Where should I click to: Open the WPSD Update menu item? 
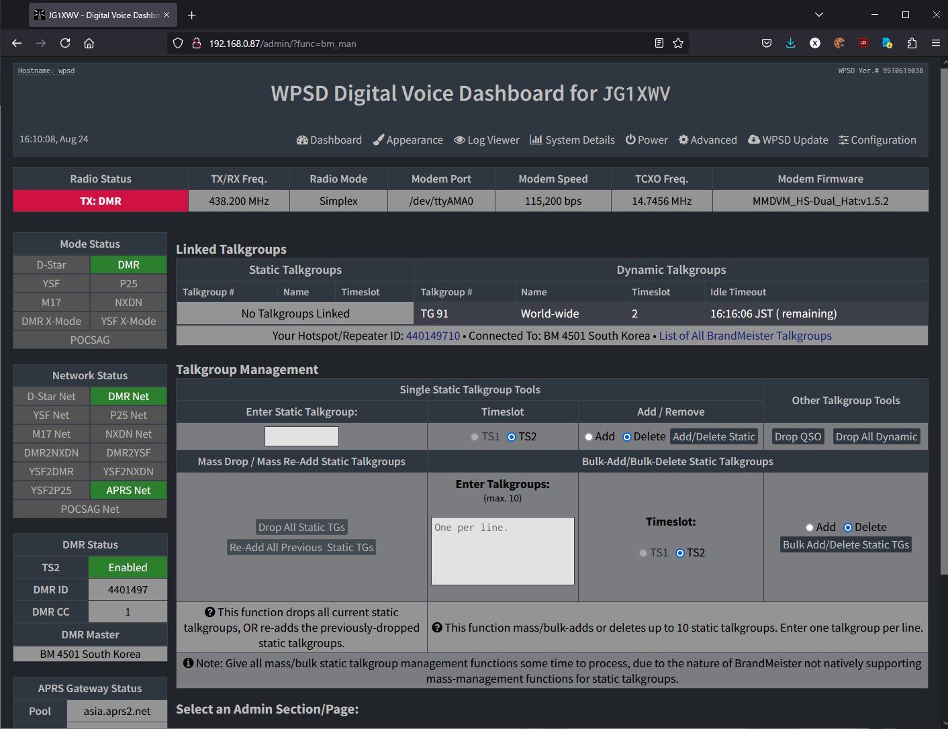point(788,140)
